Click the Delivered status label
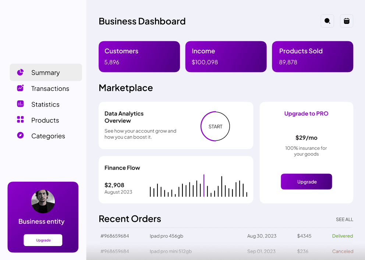Image resolution: width=365 pixels, height=260 pixels. pos(343,236)
